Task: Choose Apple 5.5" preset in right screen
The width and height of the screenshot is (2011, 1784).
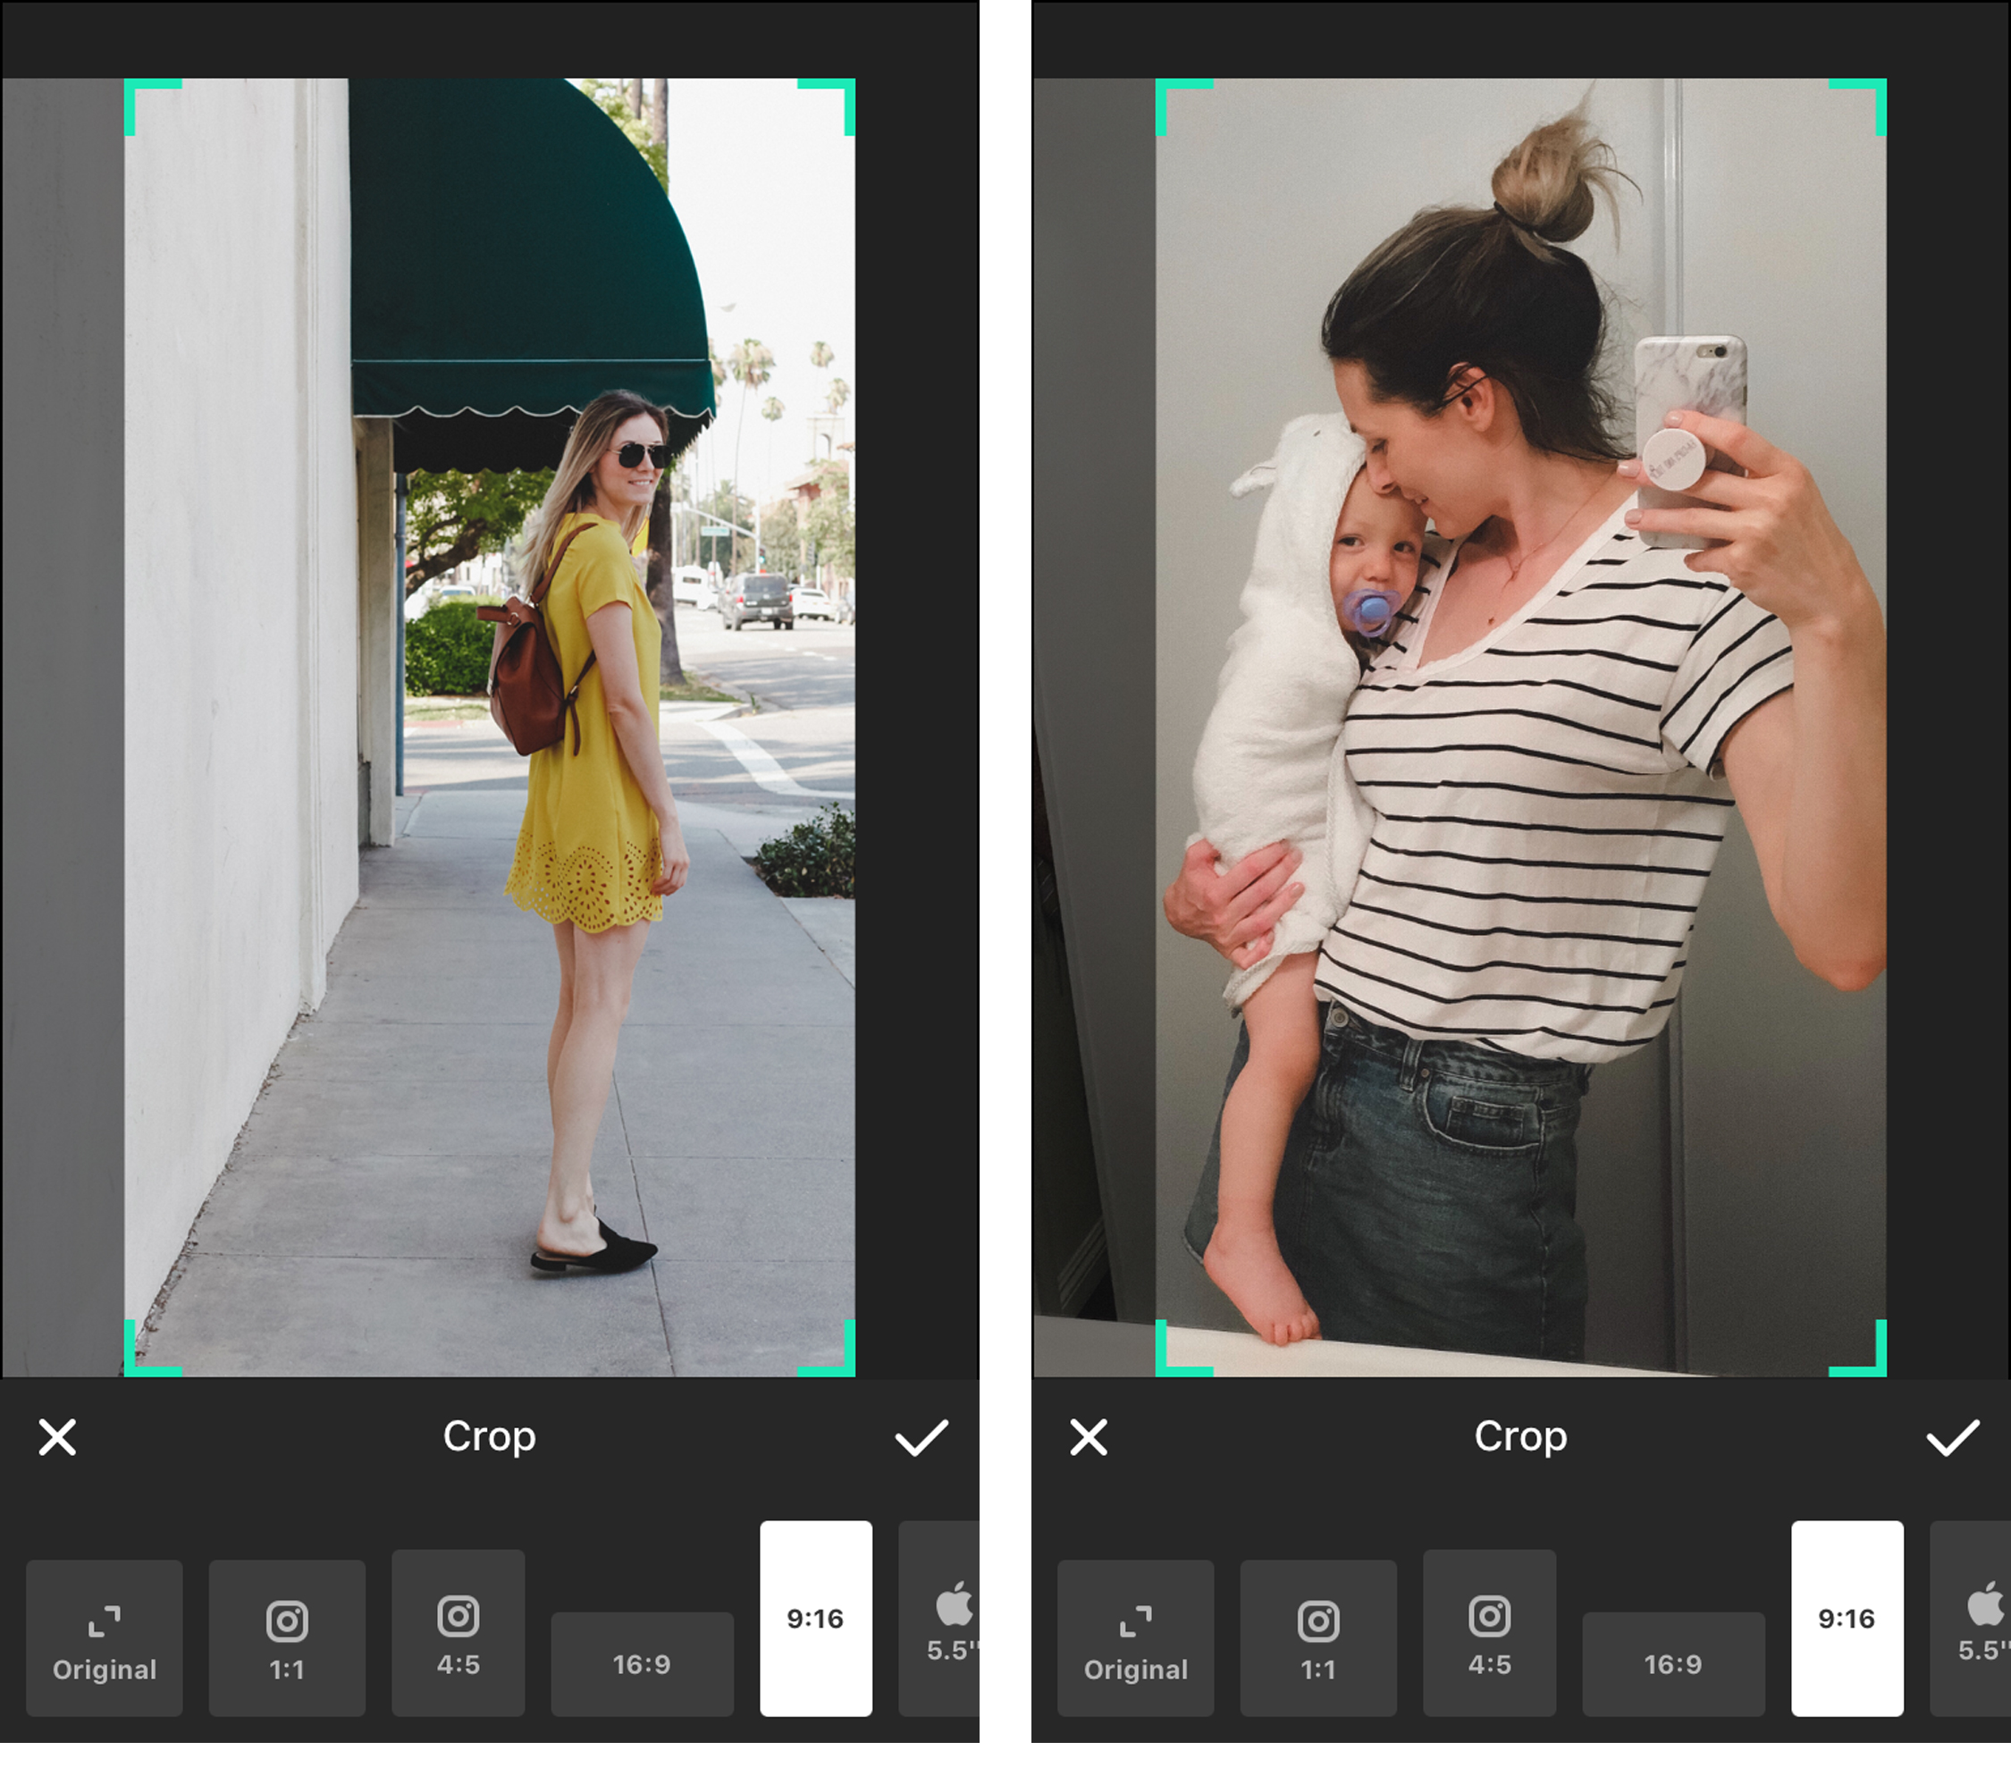Action: click(x=1971, y=1619)
